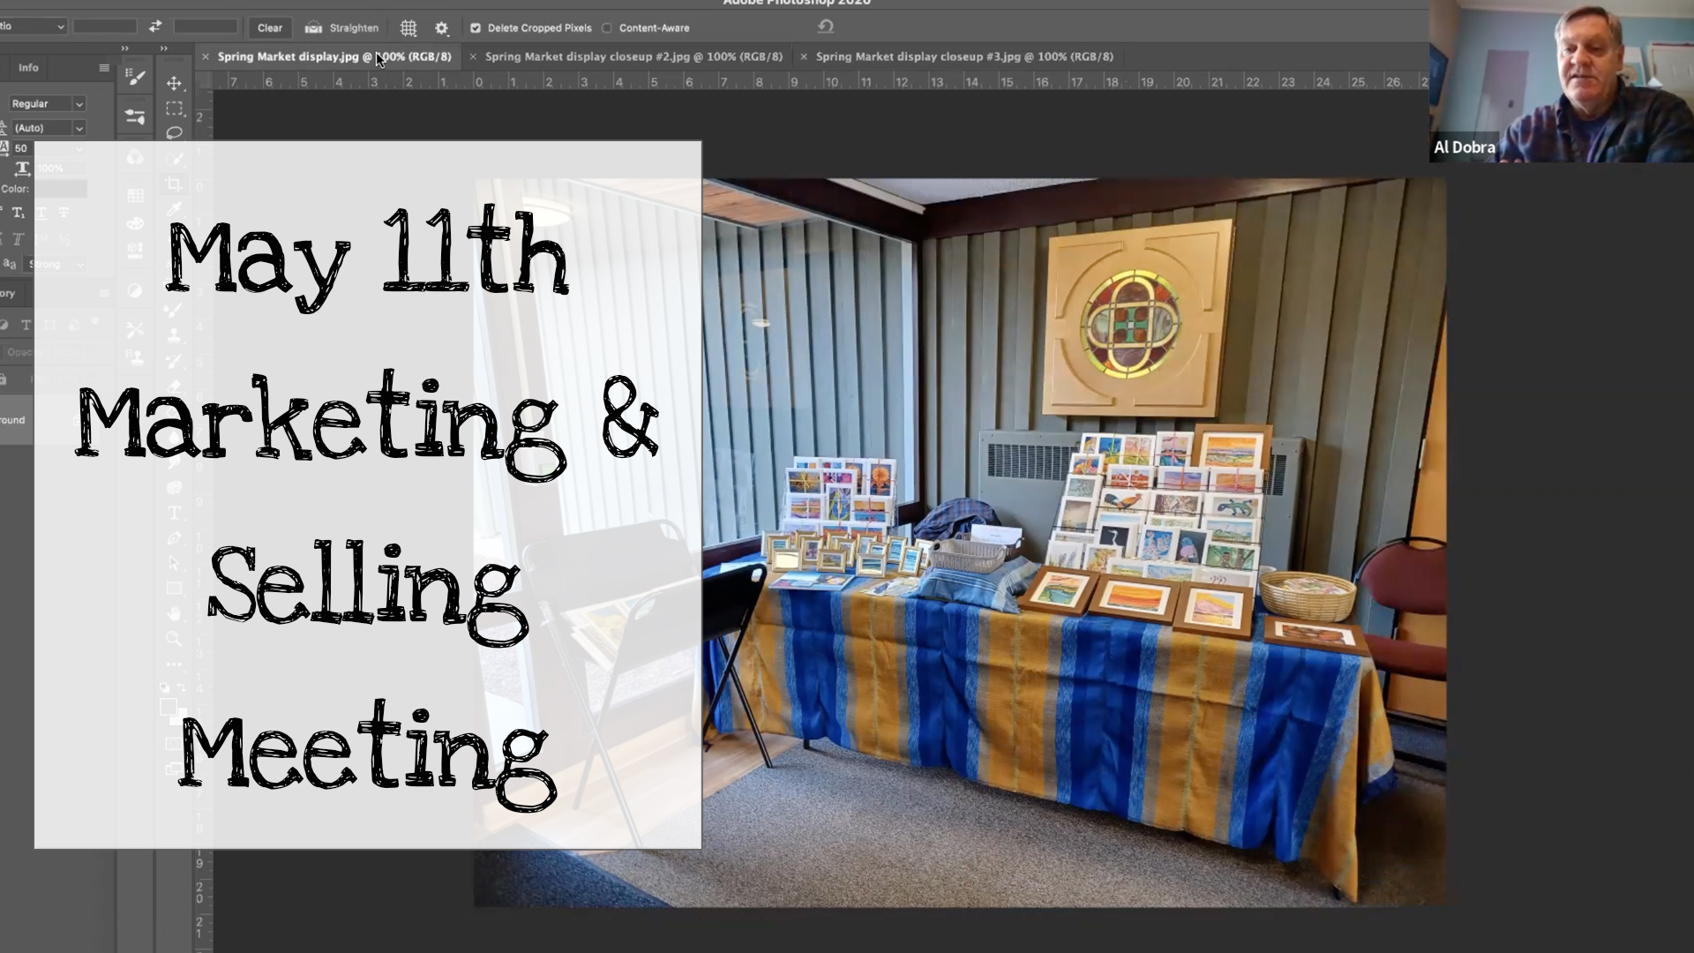Image resolution: width=1694 pixels, height=953 pixels.
Task: Click the Straighten level icon
Action: [x=313, y=28]
